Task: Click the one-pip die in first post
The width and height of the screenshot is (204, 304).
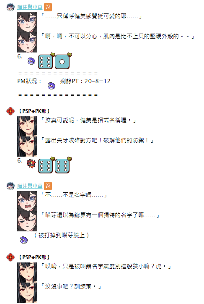Action: [x=62, y=61]
